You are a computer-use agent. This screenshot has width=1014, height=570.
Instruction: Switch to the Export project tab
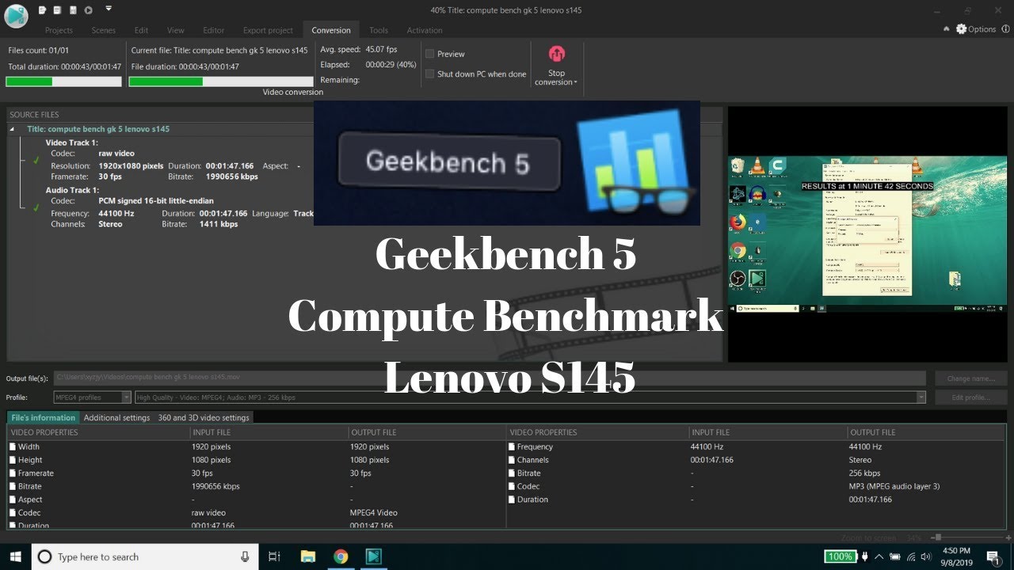click(268, 30)
